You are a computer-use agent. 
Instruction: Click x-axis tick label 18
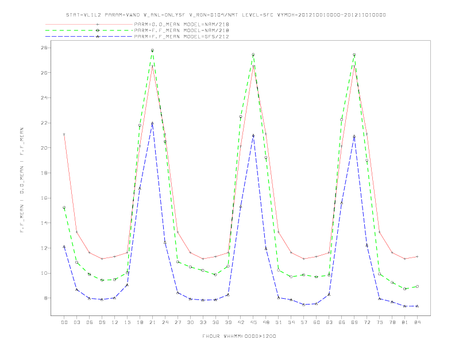tap(140, 322)
